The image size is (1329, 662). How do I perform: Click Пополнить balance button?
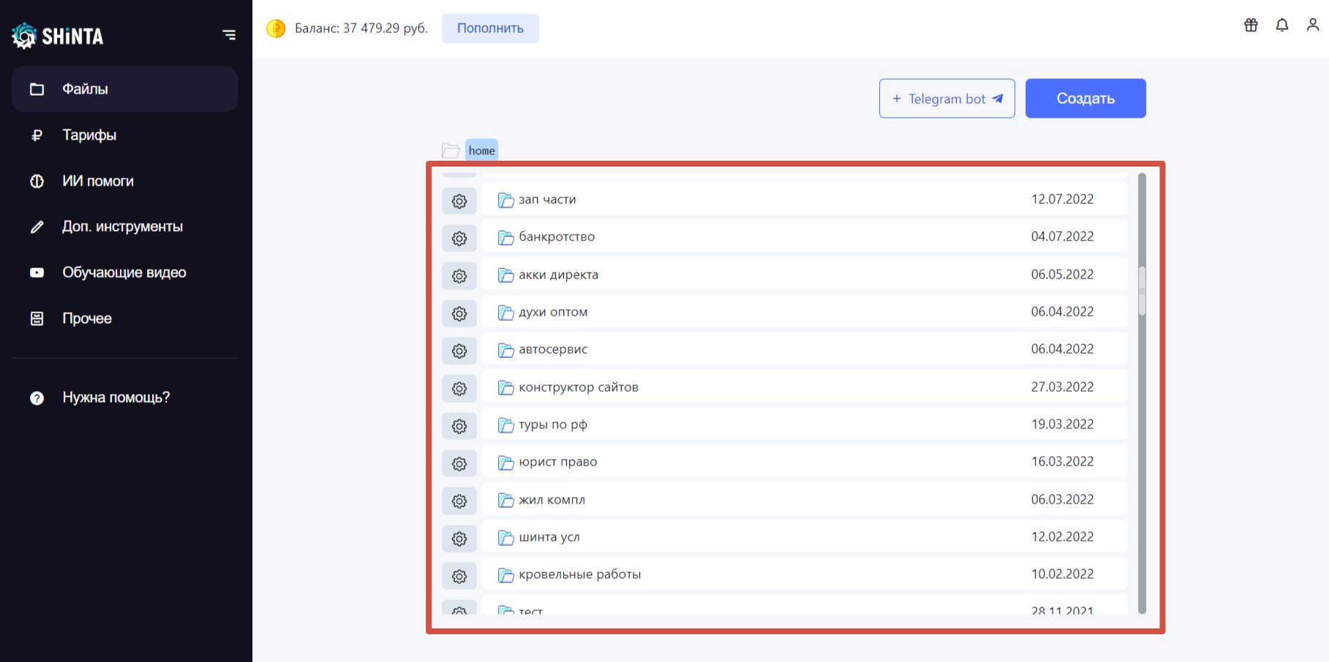point(490,28)
